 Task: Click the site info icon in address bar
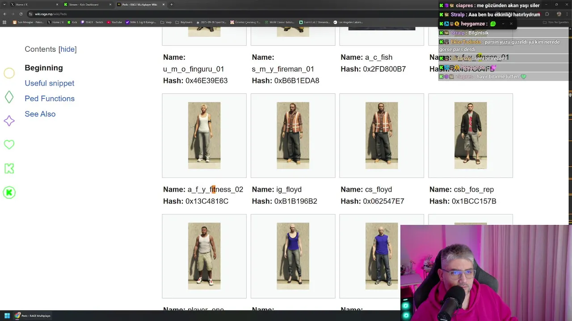(x=31, y=14)
